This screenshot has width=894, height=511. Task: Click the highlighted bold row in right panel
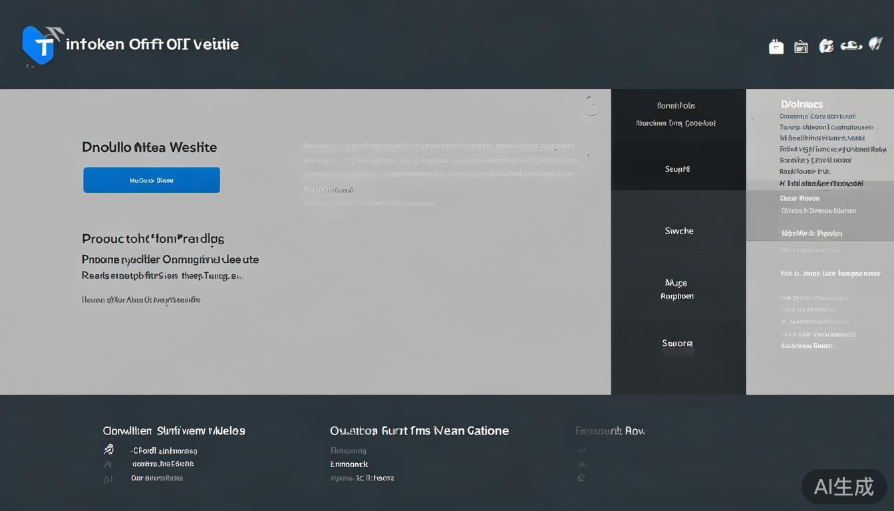(821, 183)
